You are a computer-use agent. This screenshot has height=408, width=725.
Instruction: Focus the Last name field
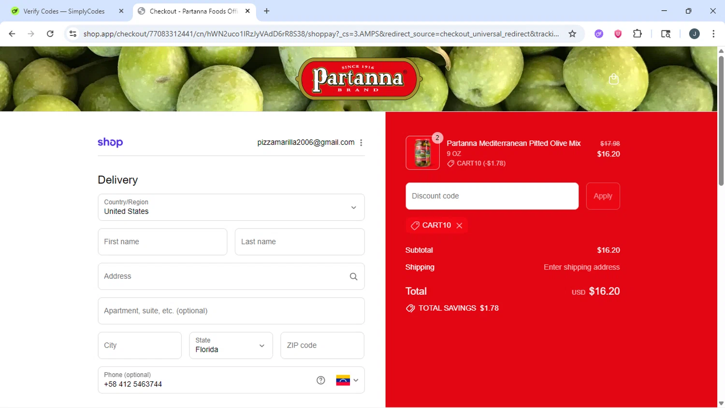[300, 242]
